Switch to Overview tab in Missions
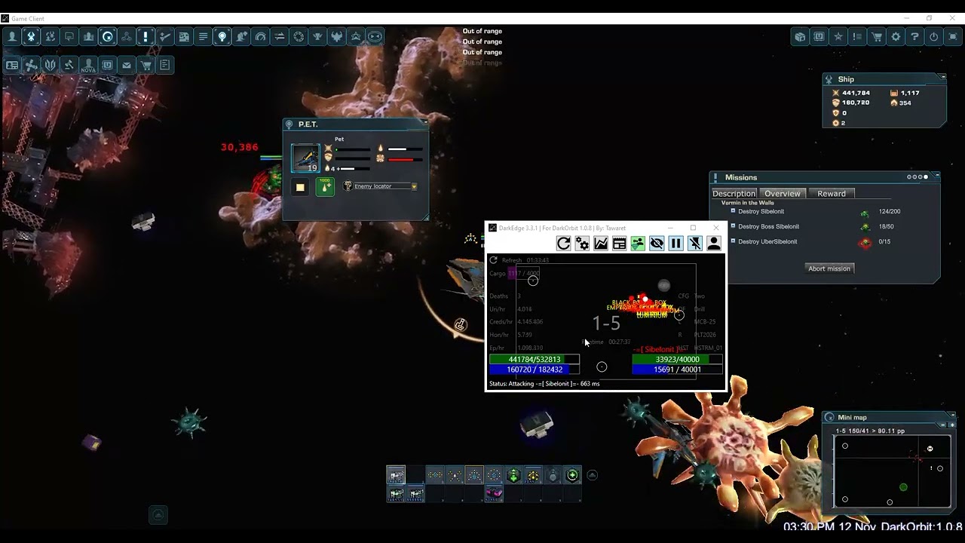965x543 pixels. (x=783, y=194)
